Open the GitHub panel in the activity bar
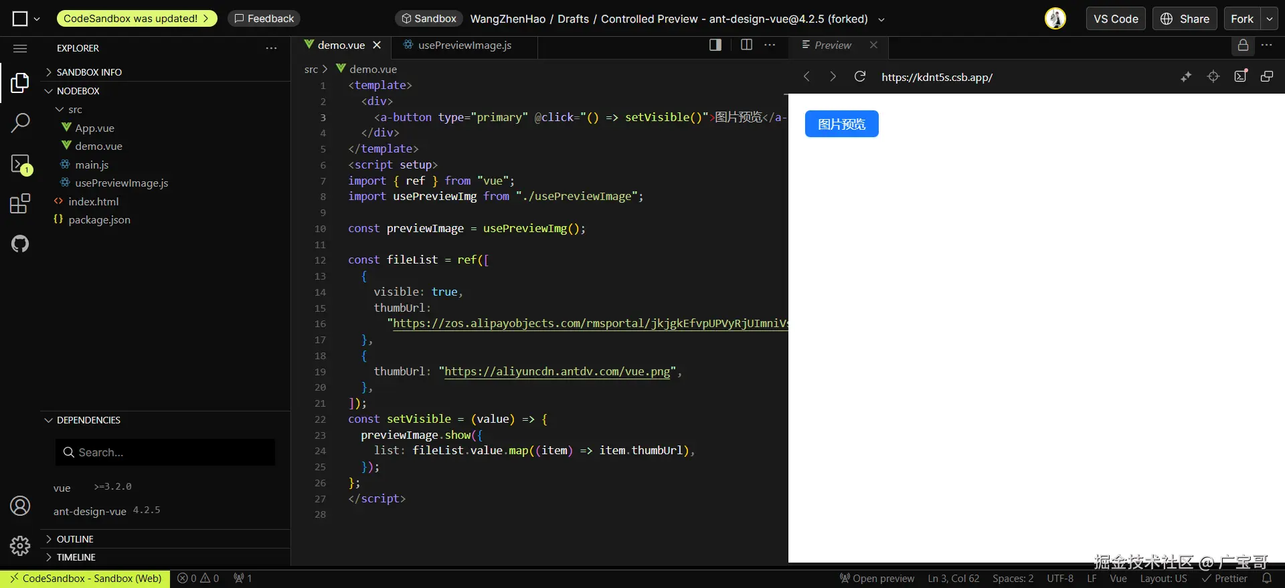The image size is (1285, 588). (20, 243)
